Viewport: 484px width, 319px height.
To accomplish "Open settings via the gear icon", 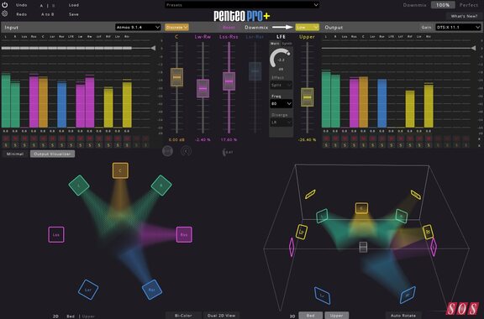I will 5,14.
